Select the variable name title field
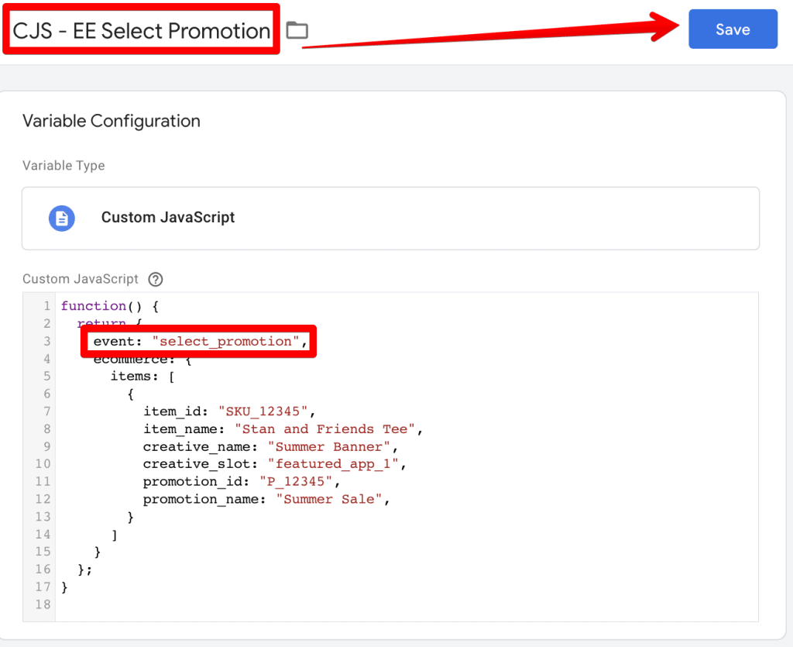The width and height of the screenshot is (793, 647). point(139,31)
